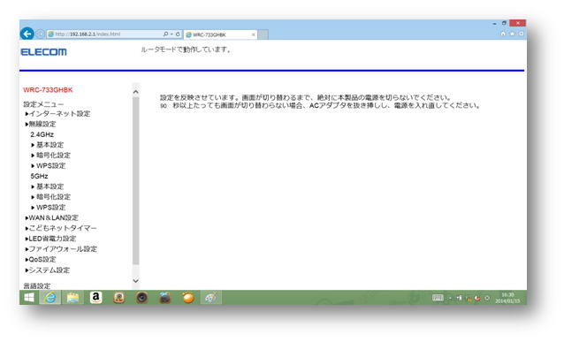
Task: Click the 5GHz label
Action: pyautogui.click(x=39, y=176)
